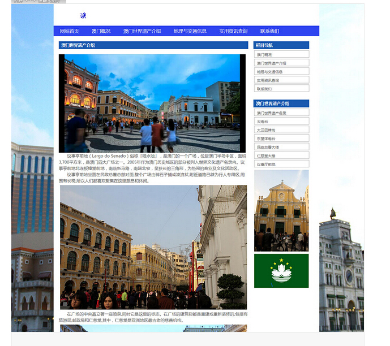
Task: Open the 澳门世界遗产名录 sidebar link
Action: click(x=281, y=113)
